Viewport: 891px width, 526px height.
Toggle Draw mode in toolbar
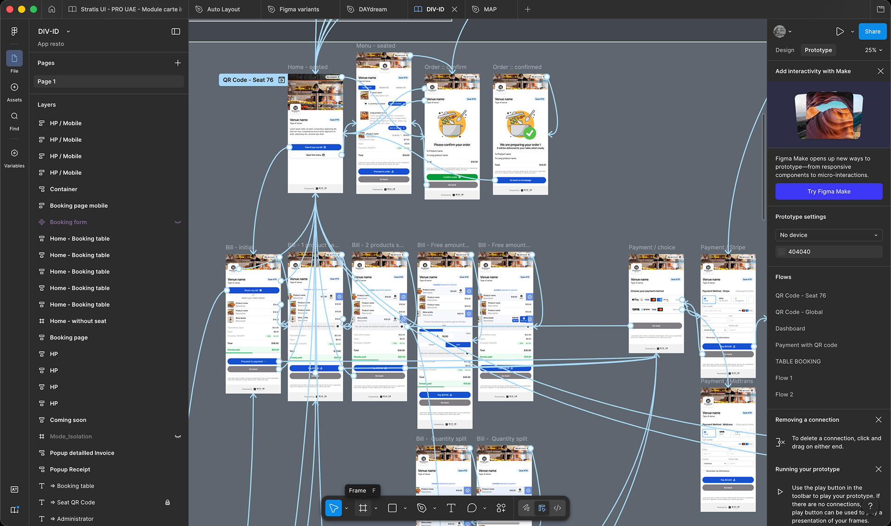point(526,508)
